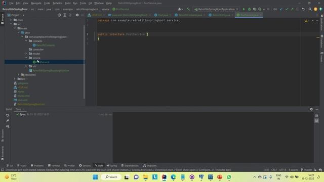Commit changes with the Git checkmark
This screenshot has width=324, height=182.
(287, 9)
